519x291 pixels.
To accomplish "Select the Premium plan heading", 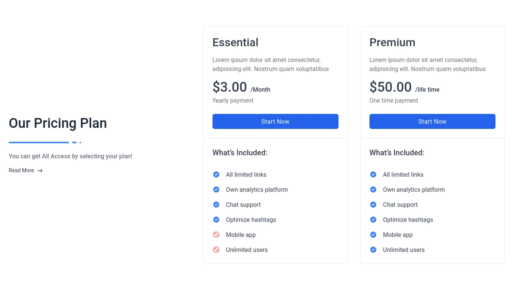I will point(392,42).
